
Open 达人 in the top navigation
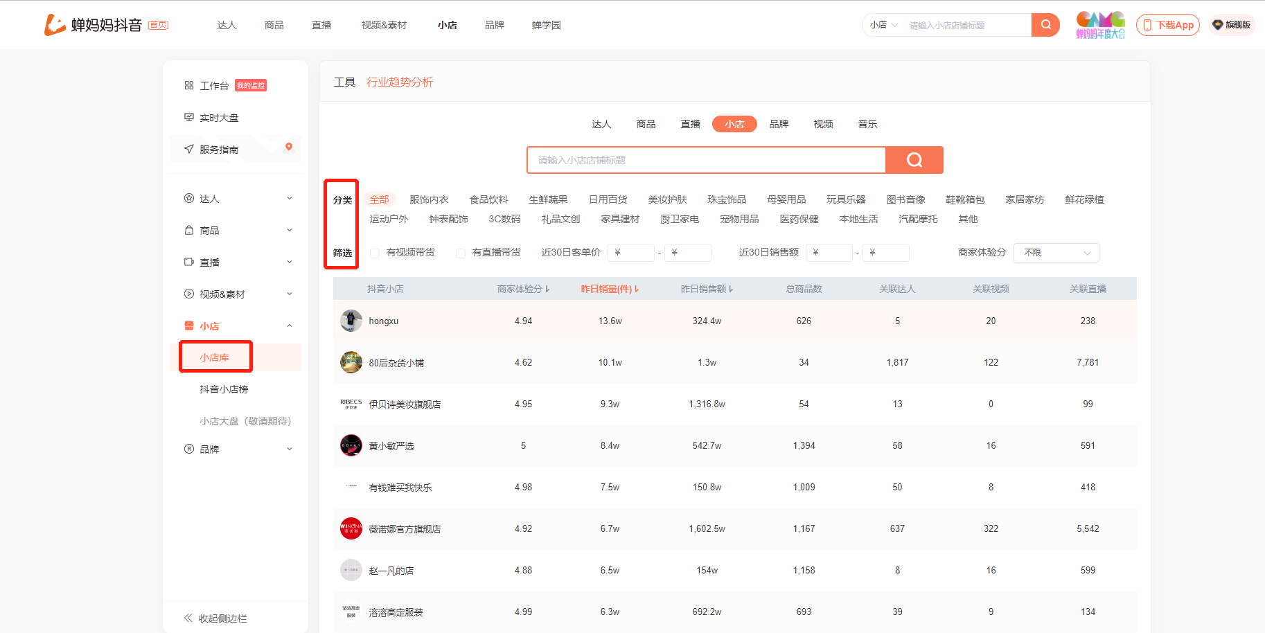click(x=227, y=25)
